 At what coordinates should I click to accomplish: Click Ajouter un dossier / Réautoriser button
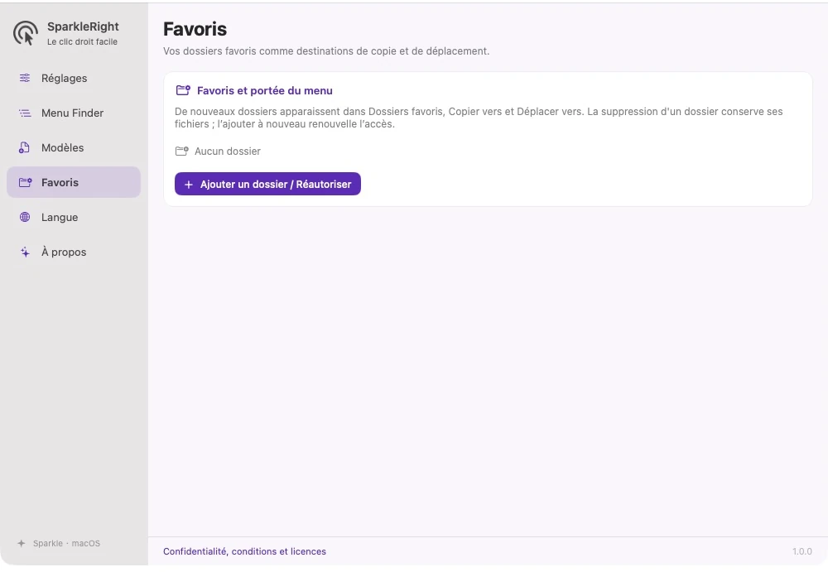click(267, 184)
